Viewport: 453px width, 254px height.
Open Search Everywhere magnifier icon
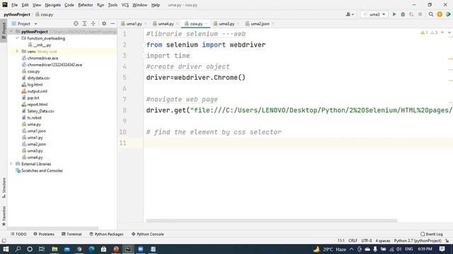[431, 14]
